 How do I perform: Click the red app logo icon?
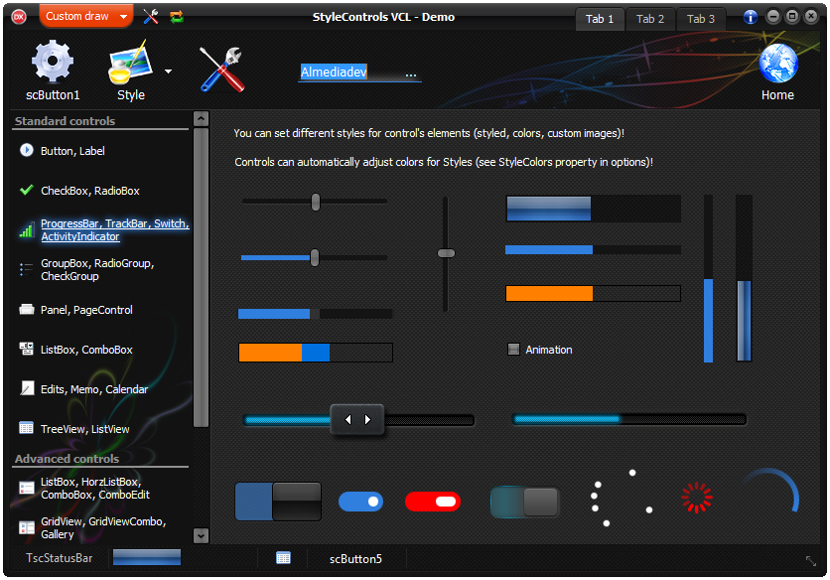pos(19,17)
